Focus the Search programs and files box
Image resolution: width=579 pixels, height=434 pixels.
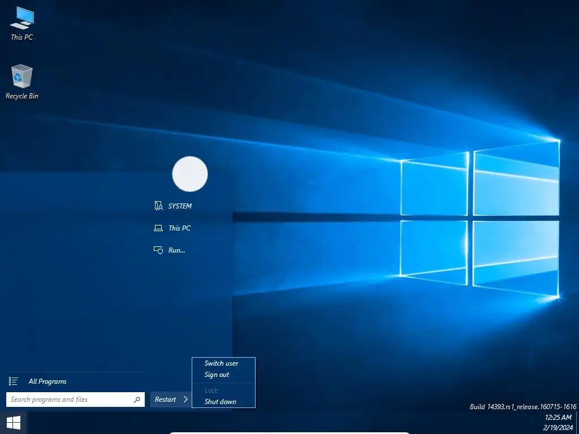point(75,400)
